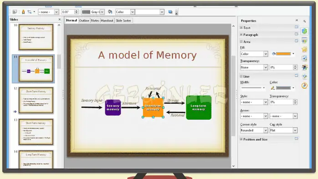The width and height of the screenshot is (318, 179).
Task: Click the first toolbar icon left of the Line icon
Action: (x=15, y=12)
